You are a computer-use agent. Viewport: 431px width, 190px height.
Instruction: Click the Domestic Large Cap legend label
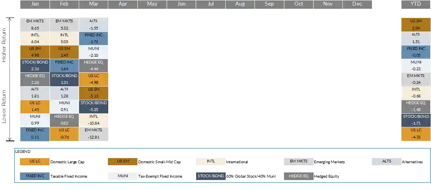68,162
